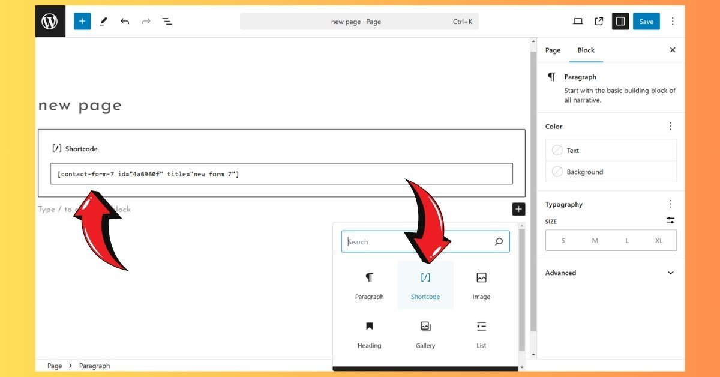Select the Tools pencil icon

click(104, 21)
